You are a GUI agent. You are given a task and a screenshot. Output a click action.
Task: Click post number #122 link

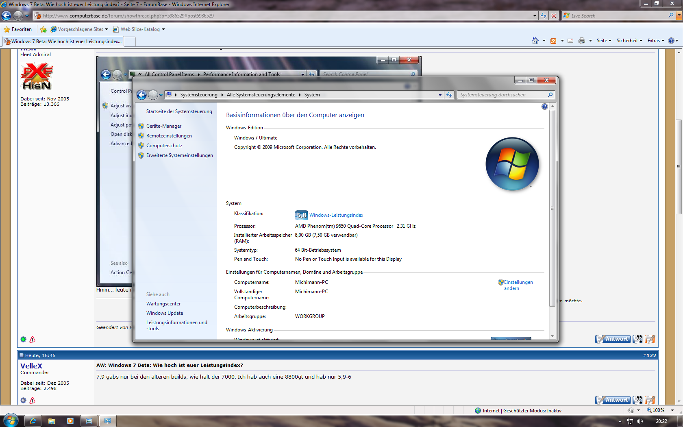(x=650, y=355)
